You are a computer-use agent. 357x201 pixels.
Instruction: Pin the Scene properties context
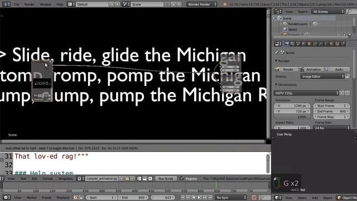coord(277,52)
